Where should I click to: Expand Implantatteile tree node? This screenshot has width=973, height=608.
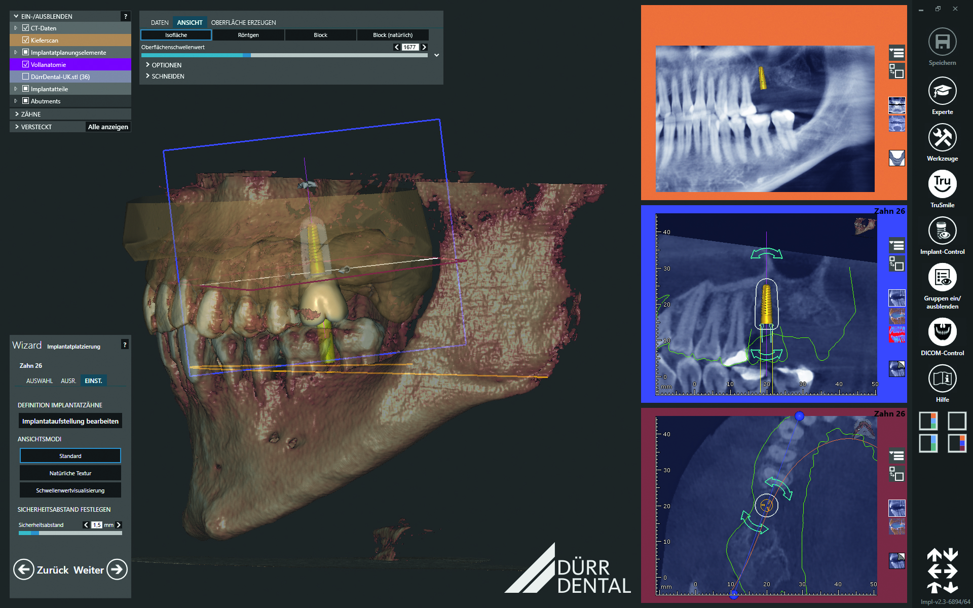pyautogui.click(x=16, y=89)
